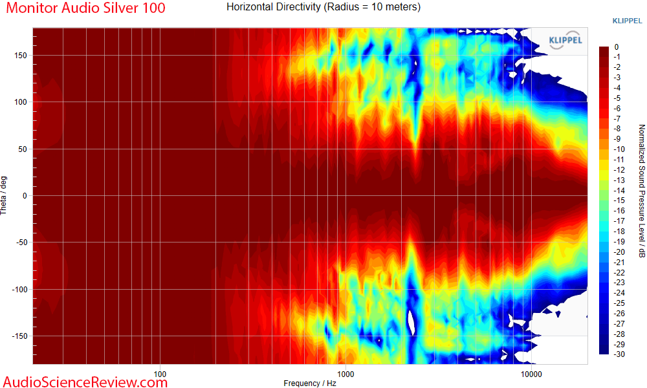The width and height of the screenshot is (647, 388).
Task: Click the -14 label on the color scale
Action: coord(619,191)
